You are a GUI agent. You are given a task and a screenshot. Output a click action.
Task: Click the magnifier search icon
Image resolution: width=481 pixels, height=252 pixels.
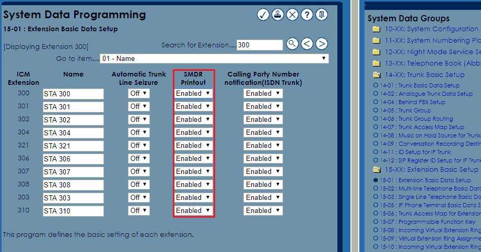click(x=292, y=44)
